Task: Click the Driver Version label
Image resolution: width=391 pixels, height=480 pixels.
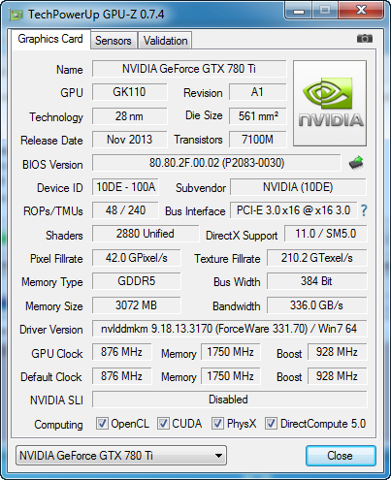Action: (x=51, y=330)
